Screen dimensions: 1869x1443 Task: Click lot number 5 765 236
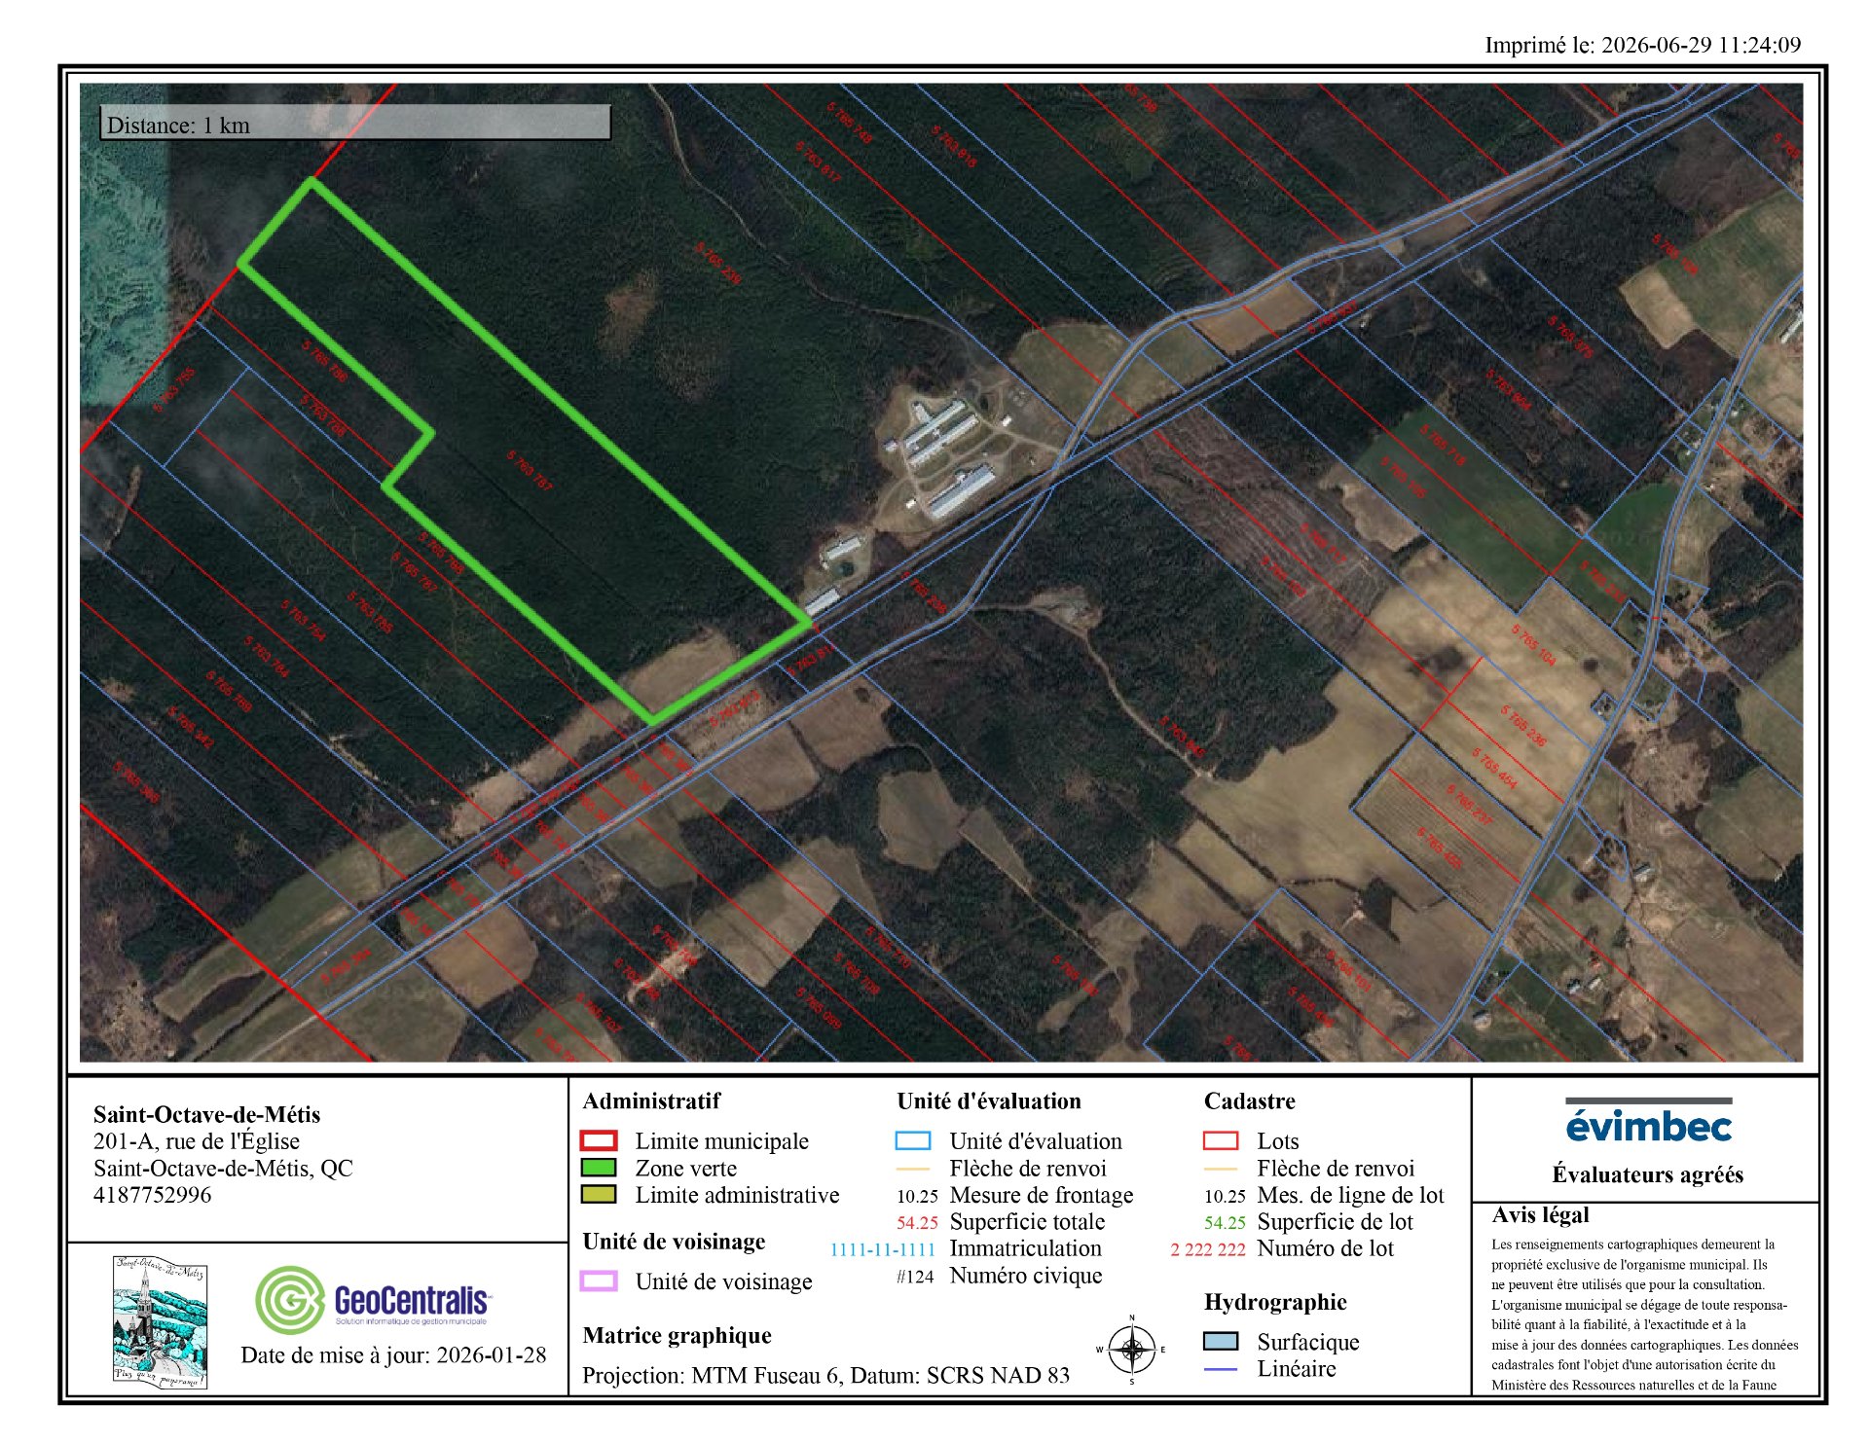1522,726
